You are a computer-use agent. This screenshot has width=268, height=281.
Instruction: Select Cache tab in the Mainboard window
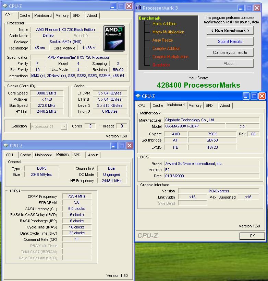point(158,105)
